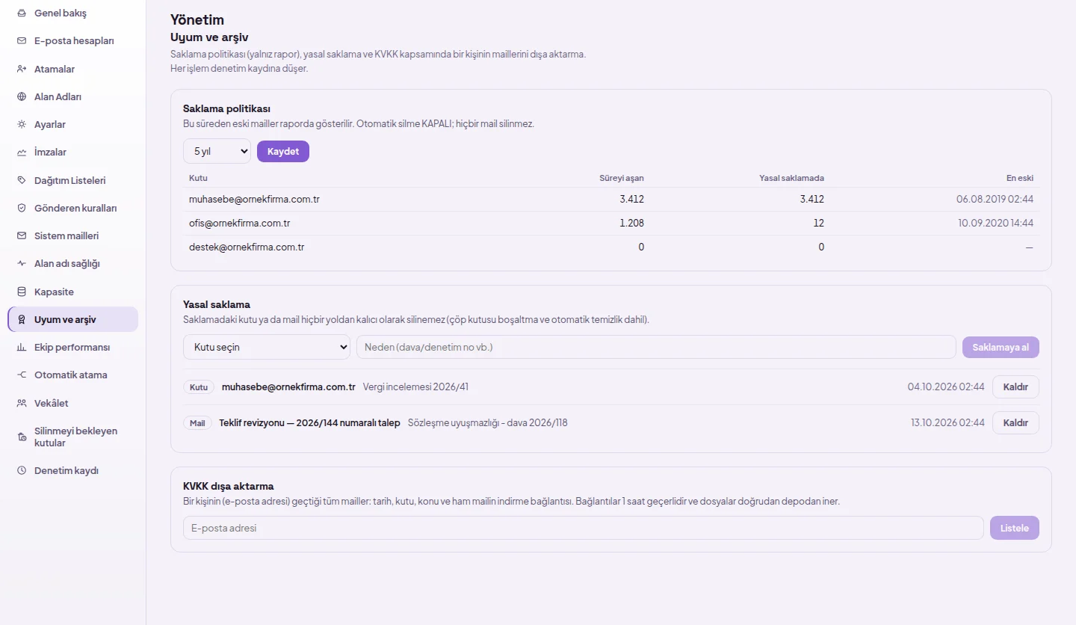This screenshot has width=1076, height=625.
Task: Click the Saklamaya al button
Action: (1001, 347)
